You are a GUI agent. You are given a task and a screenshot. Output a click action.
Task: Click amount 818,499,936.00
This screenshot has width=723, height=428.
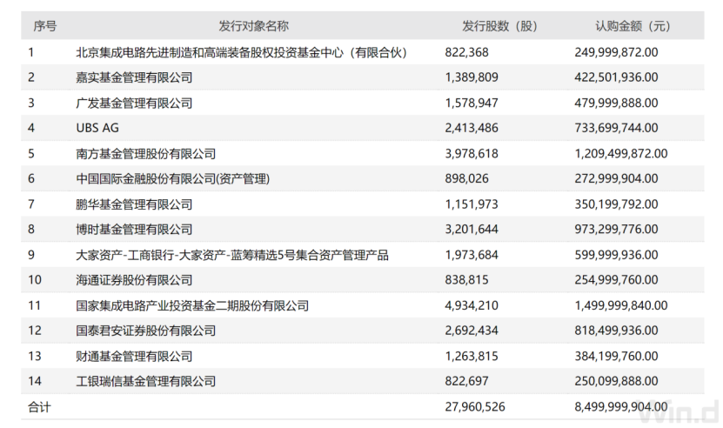[617, 331]
